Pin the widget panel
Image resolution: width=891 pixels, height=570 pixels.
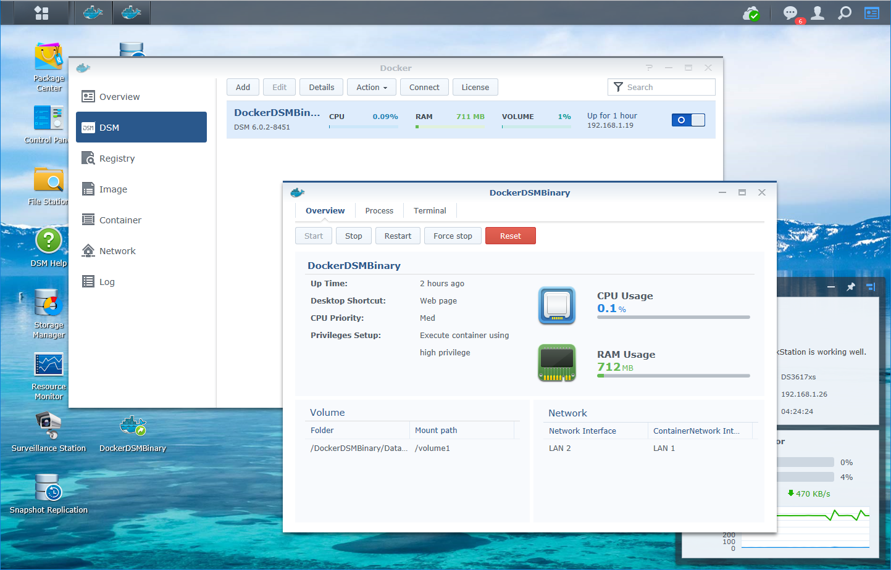point(851,287)
